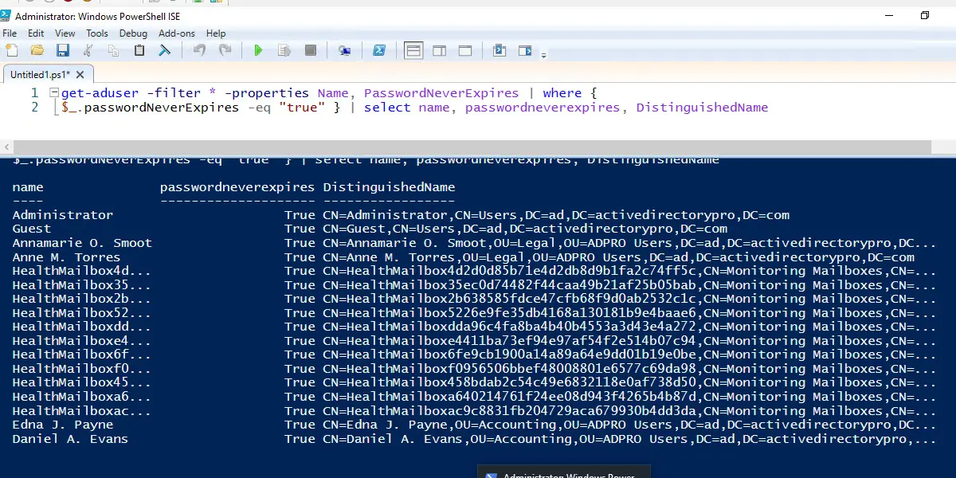Select the 'Administrator' name in output

[x=63, y=215]
